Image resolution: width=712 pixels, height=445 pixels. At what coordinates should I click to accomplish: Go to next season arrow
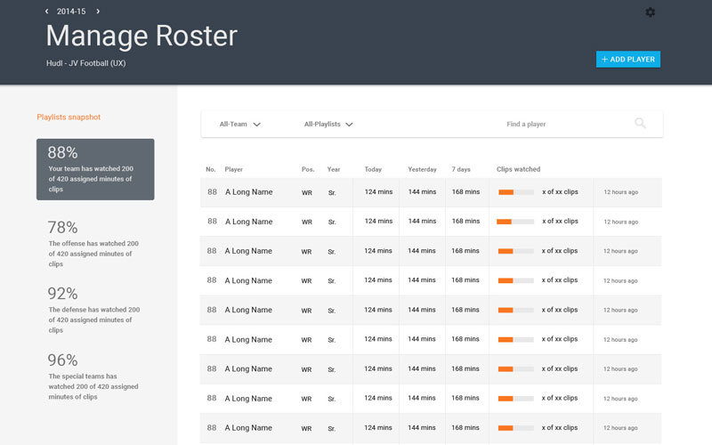pyautogui.click(x=98, y=12)
